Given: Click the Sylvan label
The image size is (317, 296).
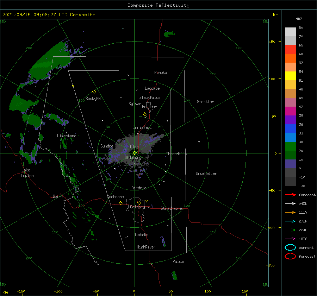Looking at the screenshot, I should (135, 104).
